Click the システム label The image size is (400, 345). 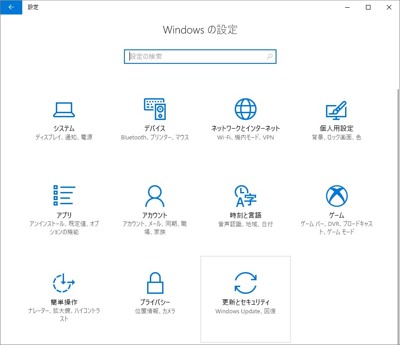tap(64, 128)
